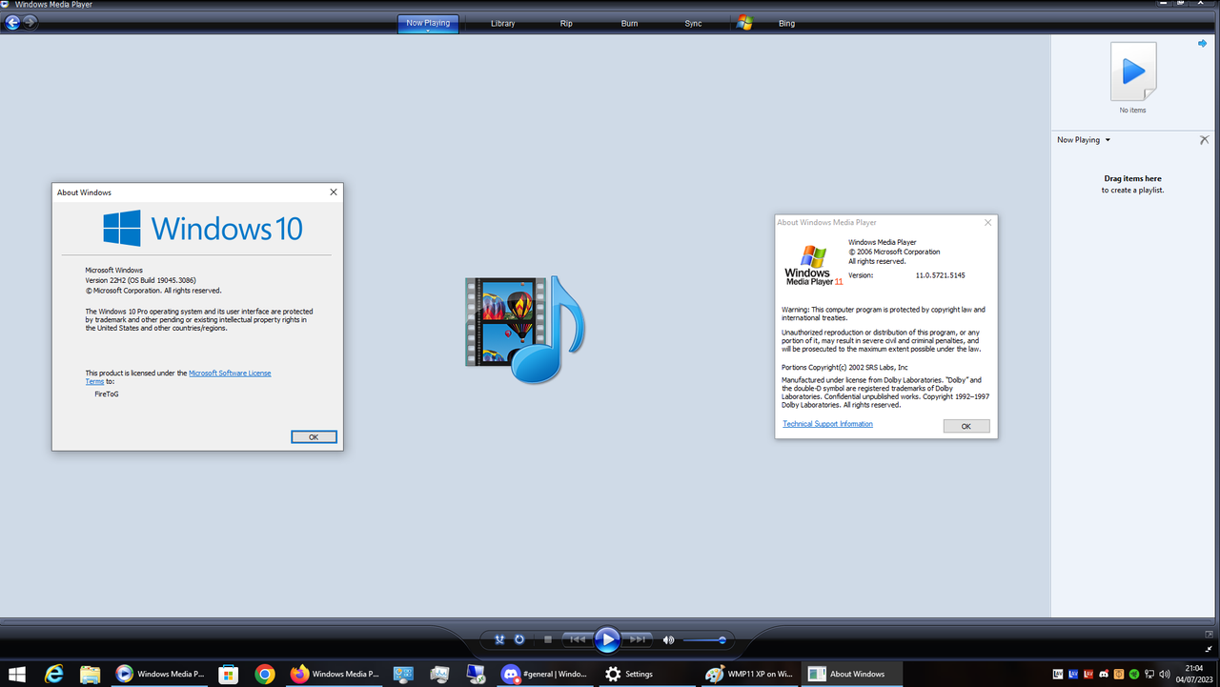1220x687 pixels.
Task: Click the back navigation arrow
Action: pyautogui.click(x=14, y=22)
